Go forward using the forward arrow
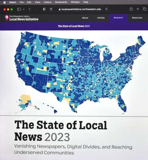The image size is (148, 160). pyautogui.click(x=36, y=9)
